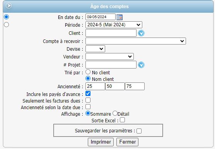Open the calendar date picker icon
The image size is (215, 149).
119,17
